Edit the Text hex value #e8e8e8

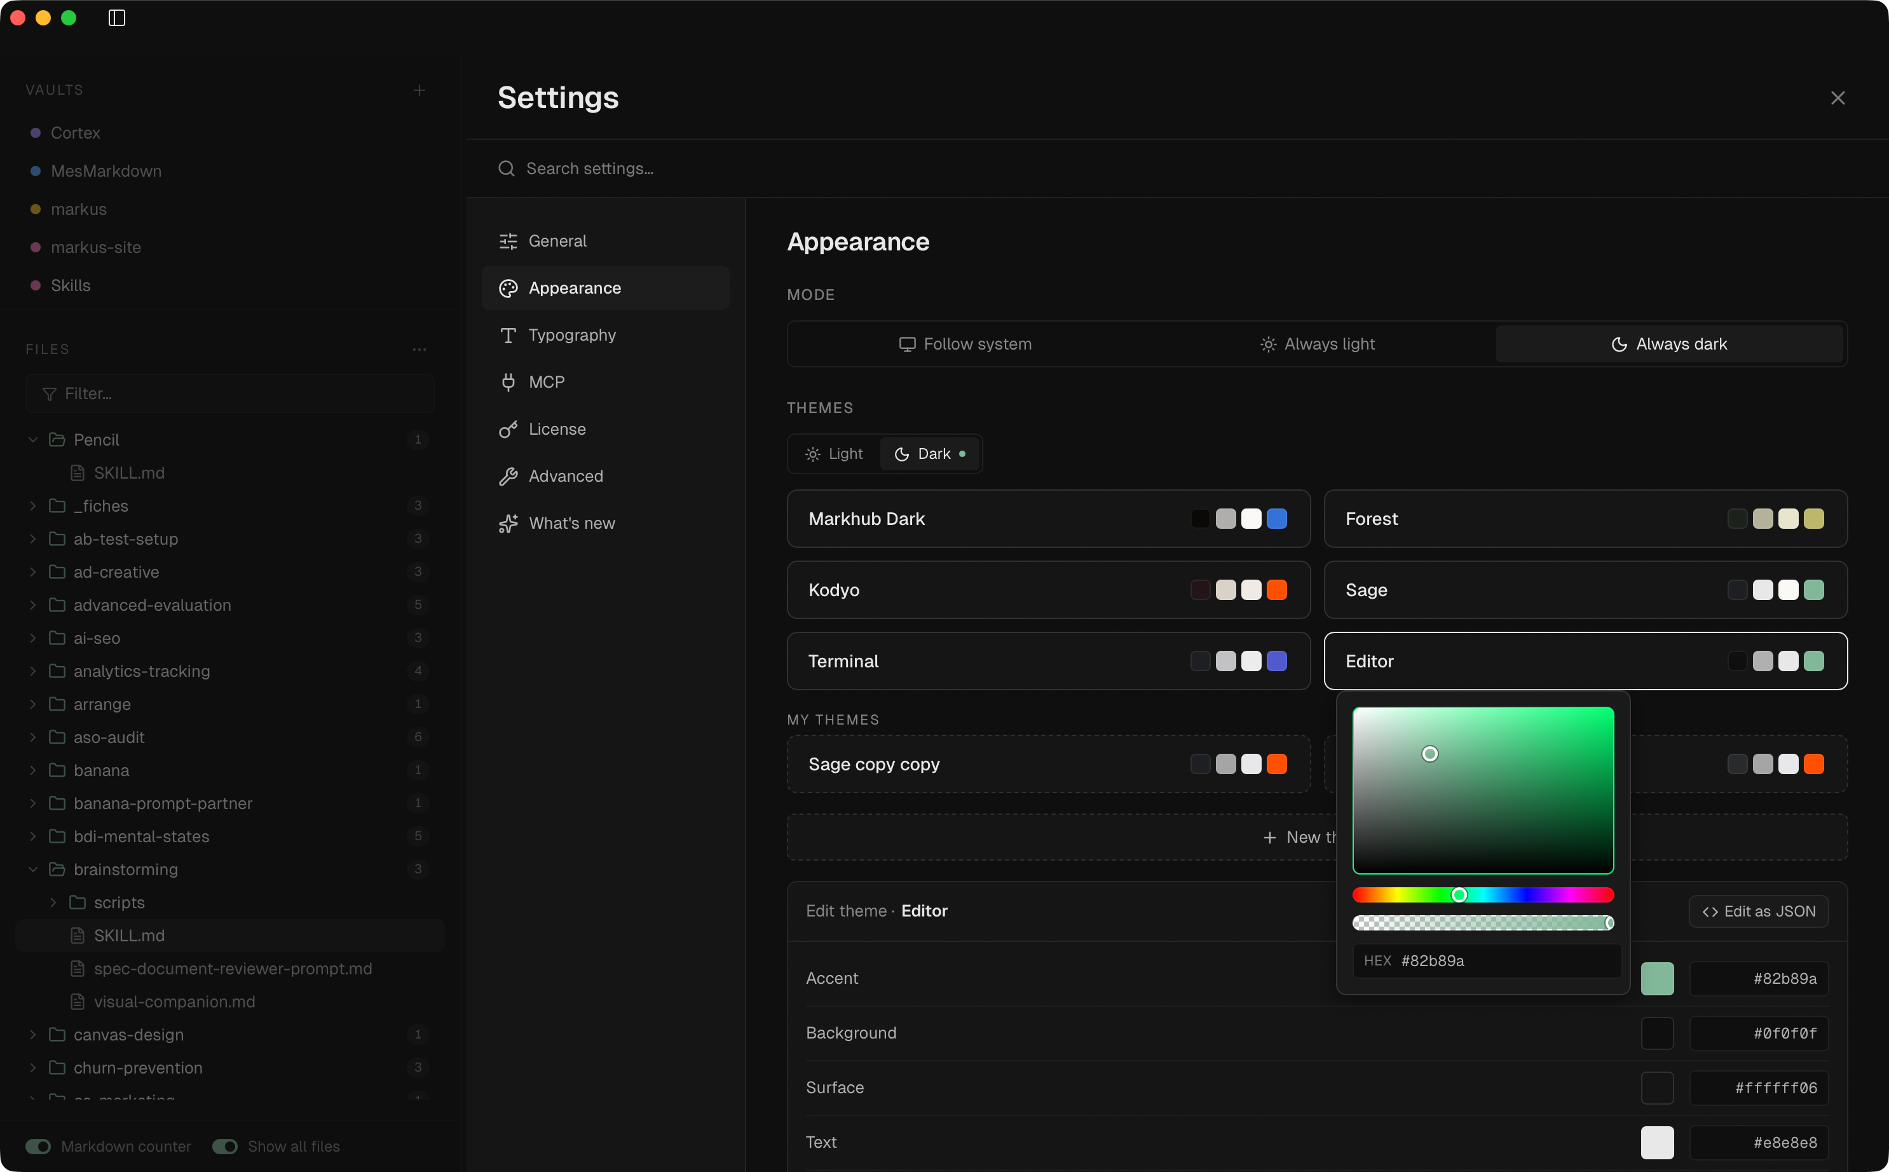point(1759,1143)
